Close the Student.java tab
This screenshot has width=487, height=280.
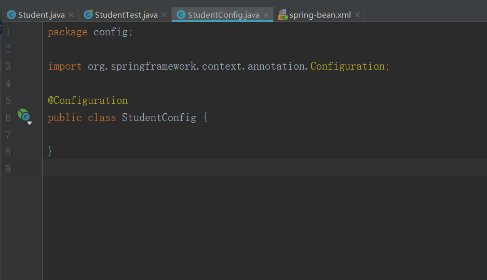(x=71, y=15)
